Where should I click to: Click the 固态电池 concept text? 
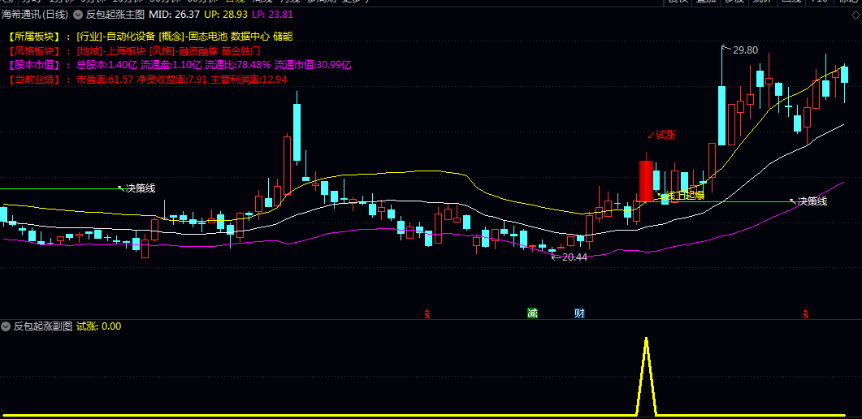pos(207,37)
